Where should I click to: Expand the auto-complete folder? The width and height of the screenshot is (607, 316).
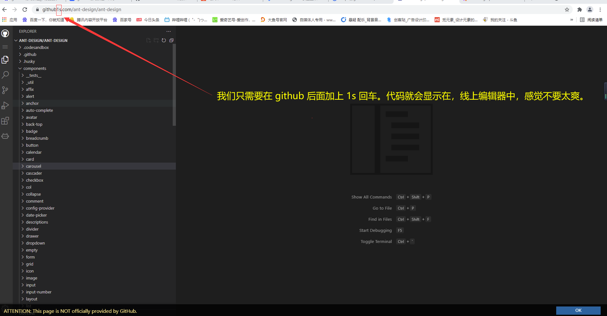coord(94,110)
